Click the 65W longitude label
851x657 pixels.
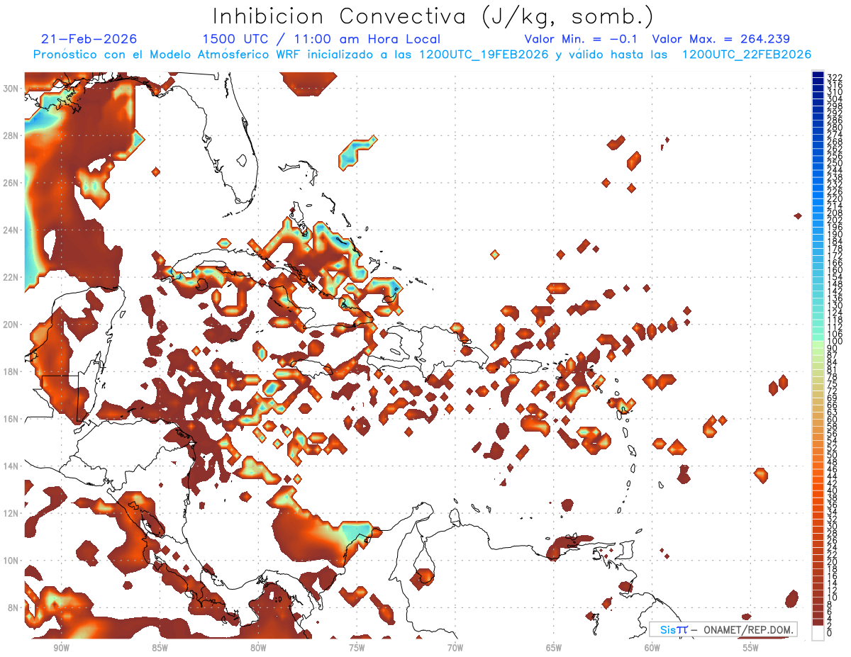coord(554,648)
